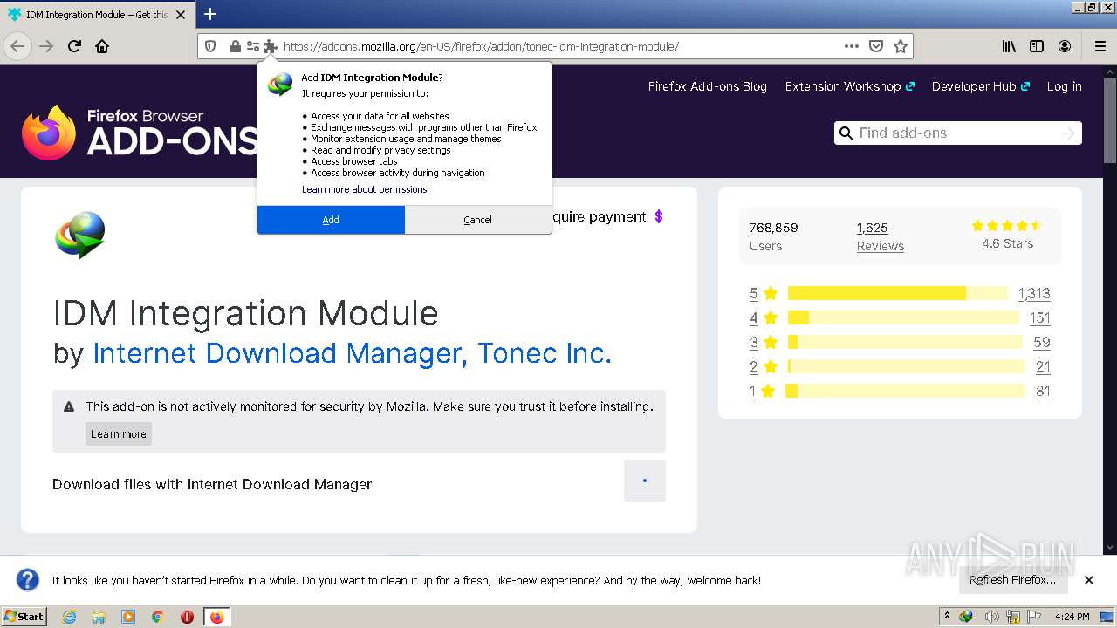Open Opera from the taskbar
This screenshot has height=628, width=1117.
[187, 617]
